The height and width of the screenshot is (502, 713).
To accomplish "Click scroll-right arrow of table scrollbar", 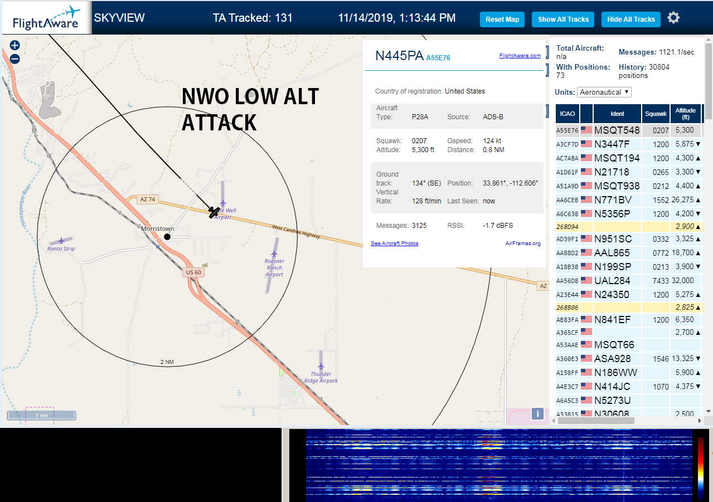I will coord(699,420).
